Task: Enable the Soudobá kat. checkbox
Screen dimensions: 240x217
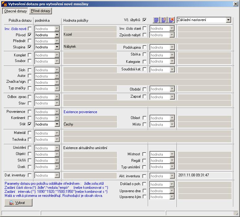Action: pyautogui.click(x=145, y=69)
